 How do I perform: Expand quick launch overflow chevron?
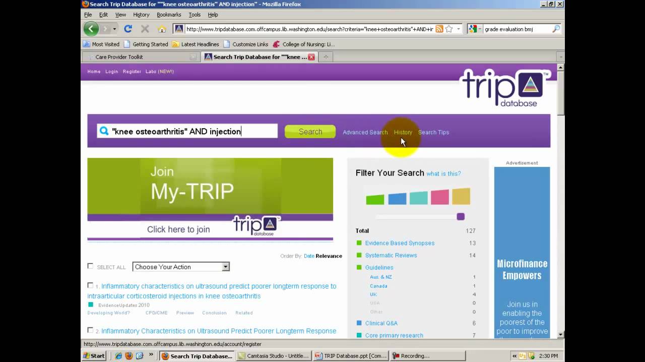(151, 355)
